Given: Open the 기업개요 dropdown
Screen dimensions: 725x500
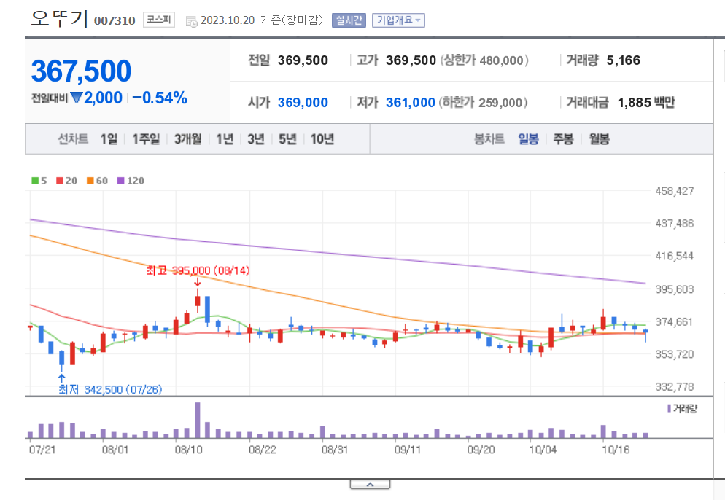Looking at the screenshot, I should [x=398, y=20].
